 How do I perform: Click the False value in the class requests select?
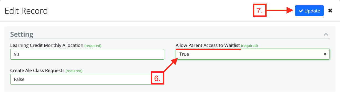point(19,79)
